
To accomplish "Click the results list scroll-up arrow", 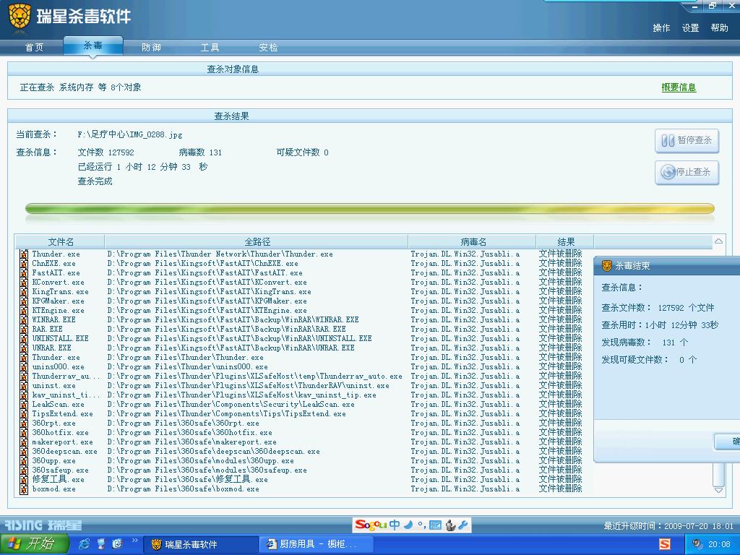I will tap(718, 241).
